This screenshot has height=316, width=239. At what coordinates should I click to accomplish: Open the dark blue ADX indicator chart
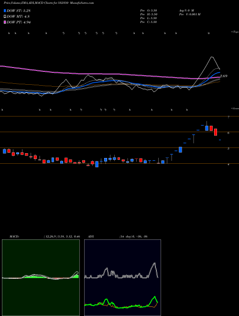tap(122, 278)
